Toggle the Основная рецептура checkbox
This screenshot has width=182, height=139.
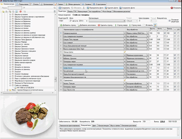point(169,21)
